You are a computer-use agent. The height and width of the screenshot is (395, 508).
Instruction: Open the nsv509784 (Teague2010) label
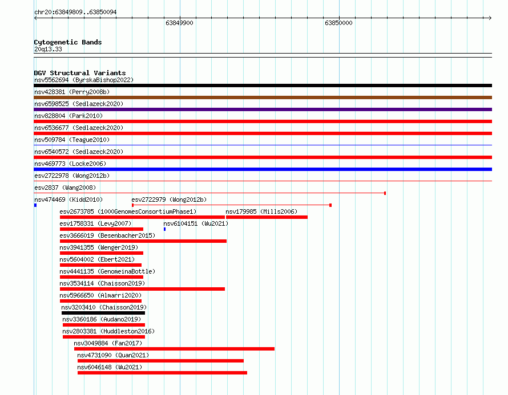(72, 140)
